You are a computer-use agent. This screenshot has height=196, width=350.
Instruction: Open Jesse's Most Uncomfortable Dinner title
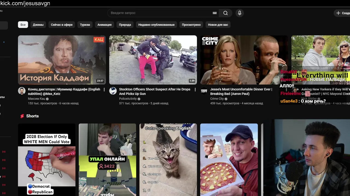241,91
